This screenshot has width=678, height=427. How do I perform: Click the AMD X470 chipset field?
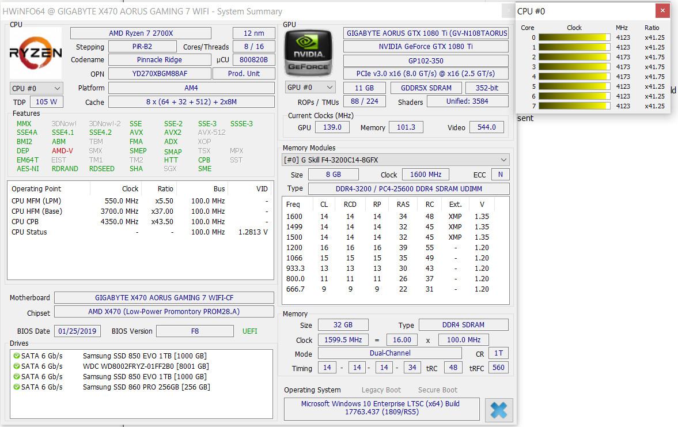tap(164, 312)
